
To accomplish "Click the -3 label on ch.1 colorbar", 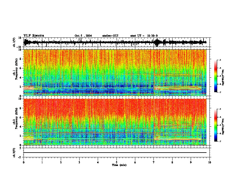I will 220,60.
